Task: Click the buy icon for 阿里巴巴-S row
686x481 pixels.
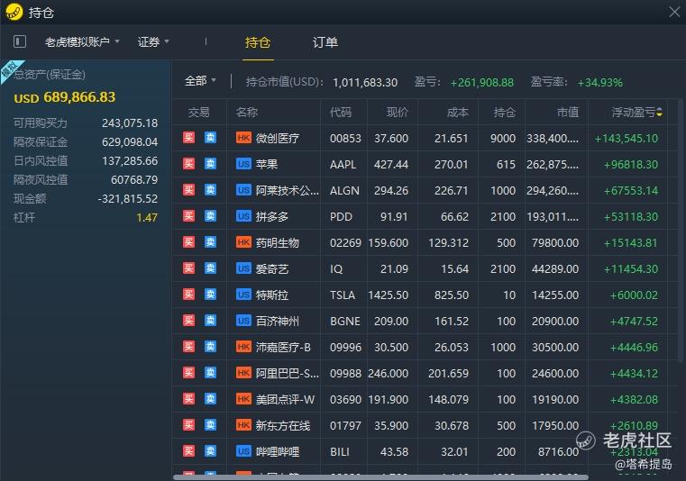Action: 188,373
